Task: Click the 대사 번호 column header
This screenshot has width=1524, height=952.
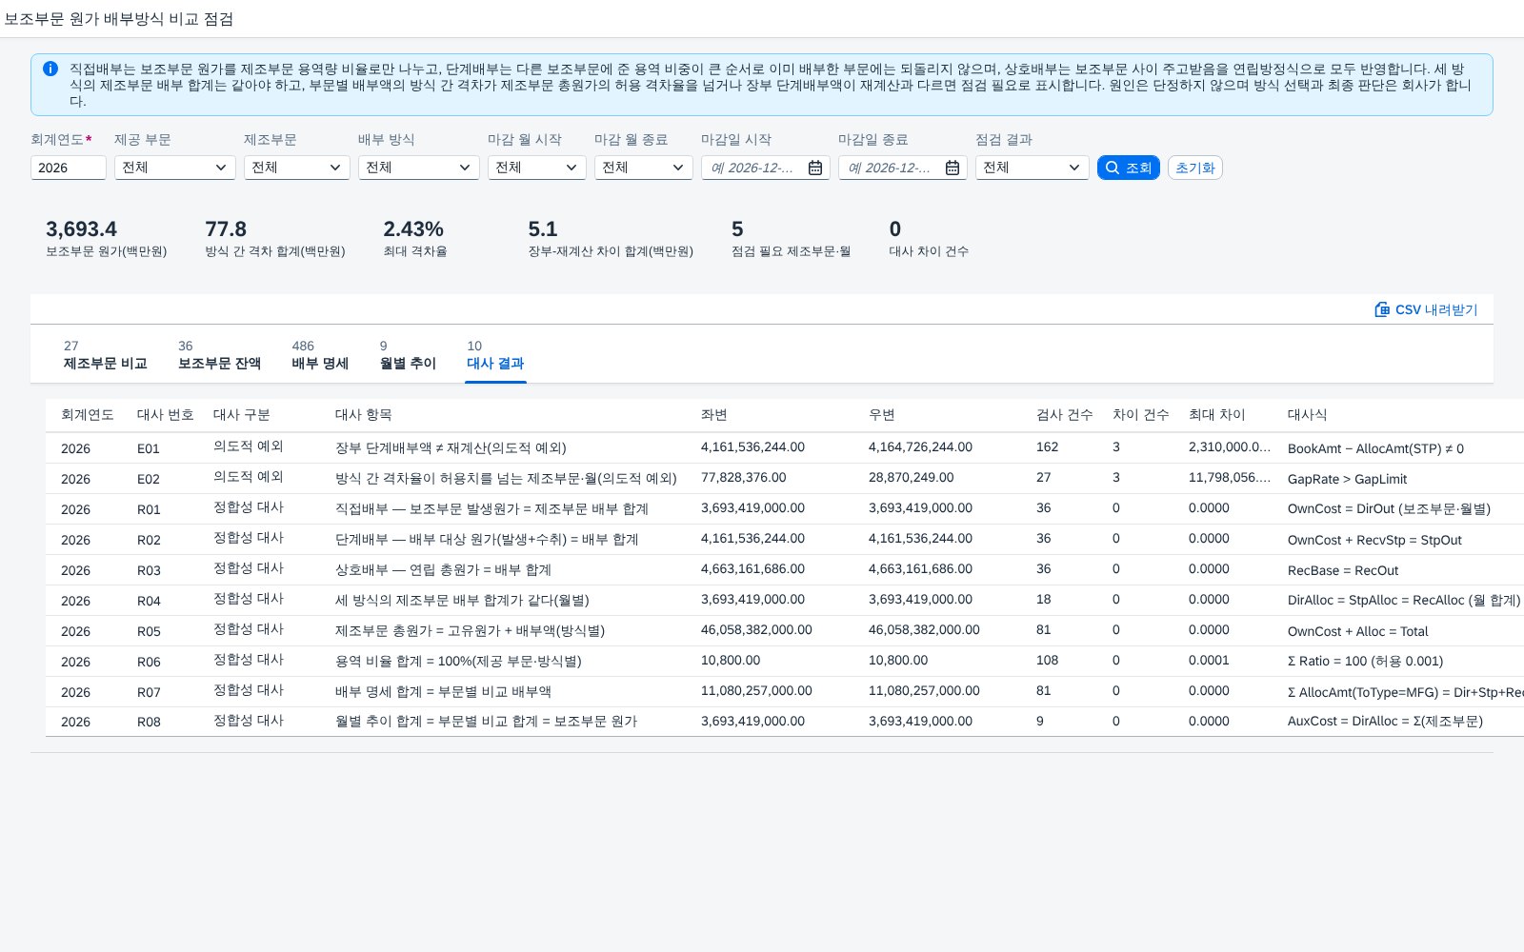Action: 166,415
